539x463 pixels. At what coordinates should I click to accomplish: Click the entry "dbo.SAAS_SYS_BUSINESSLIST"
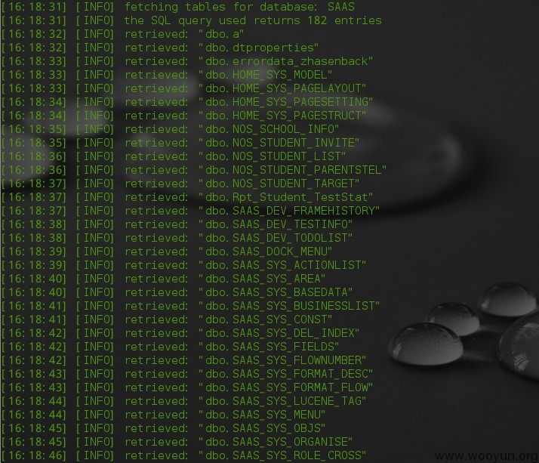[289, 306]
